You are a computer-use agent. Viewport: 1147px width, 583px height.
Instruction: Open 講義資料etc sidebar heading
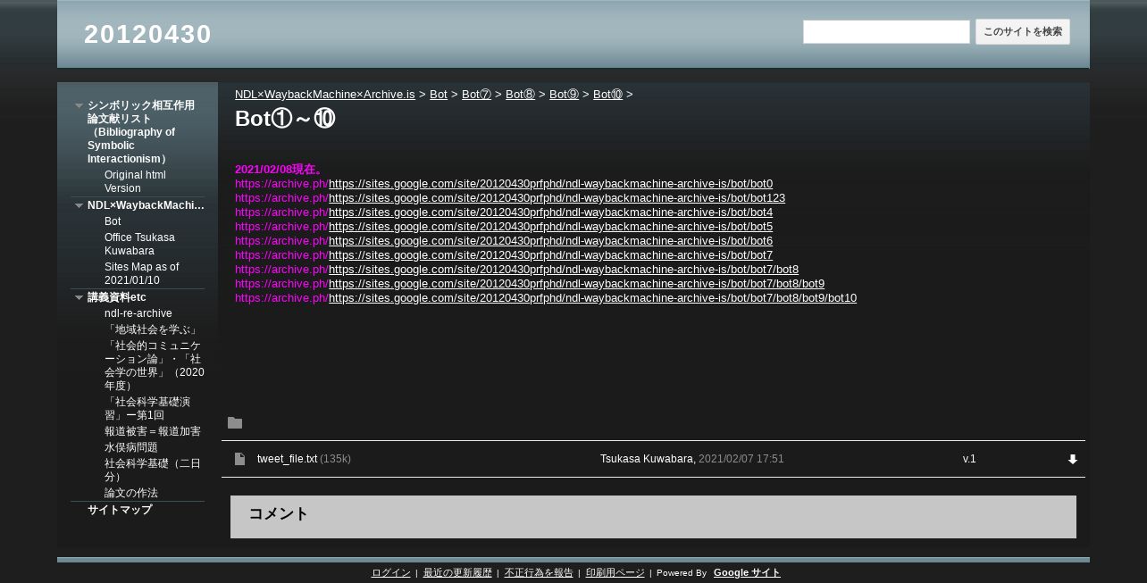[x=117, y=297]
